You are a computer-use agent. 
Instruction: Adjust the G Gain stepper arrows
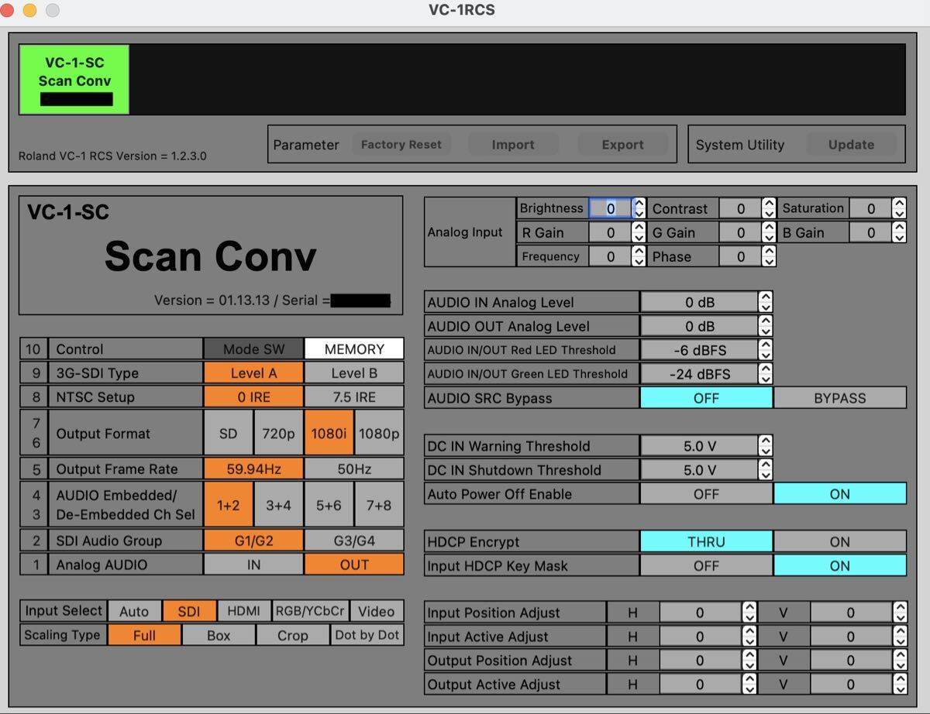pyautogui.click(x=769, y=232)
